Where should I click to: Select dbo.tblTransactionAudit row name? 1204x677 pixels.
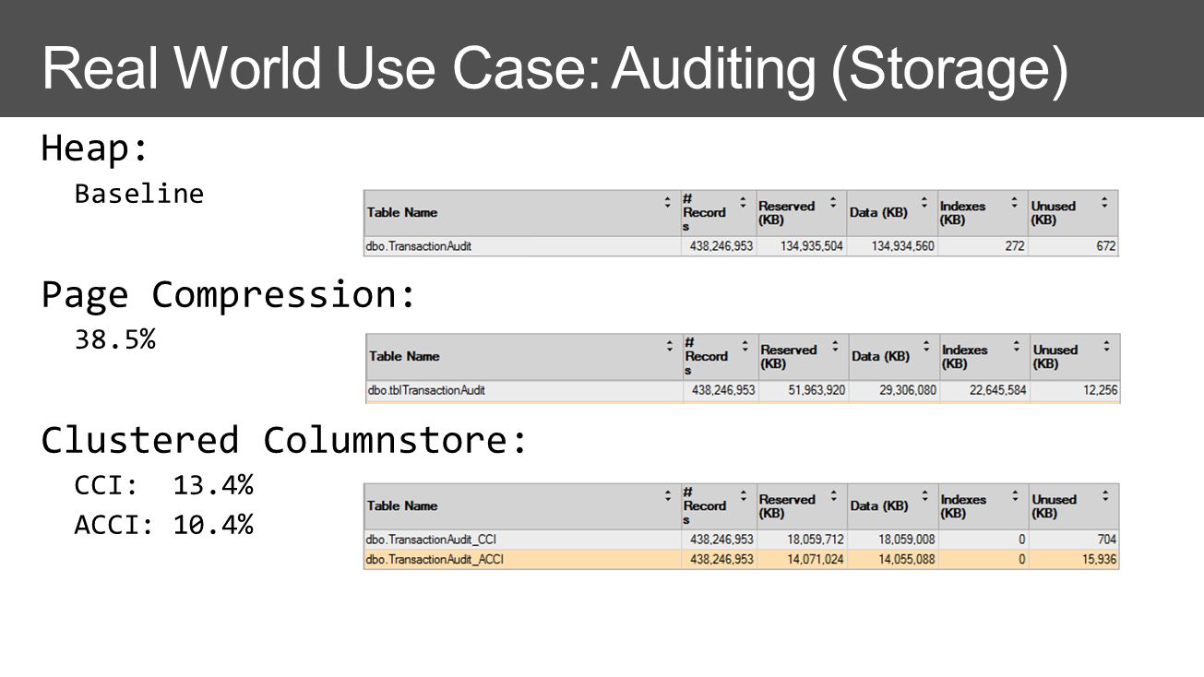click(x=427, y=390)
